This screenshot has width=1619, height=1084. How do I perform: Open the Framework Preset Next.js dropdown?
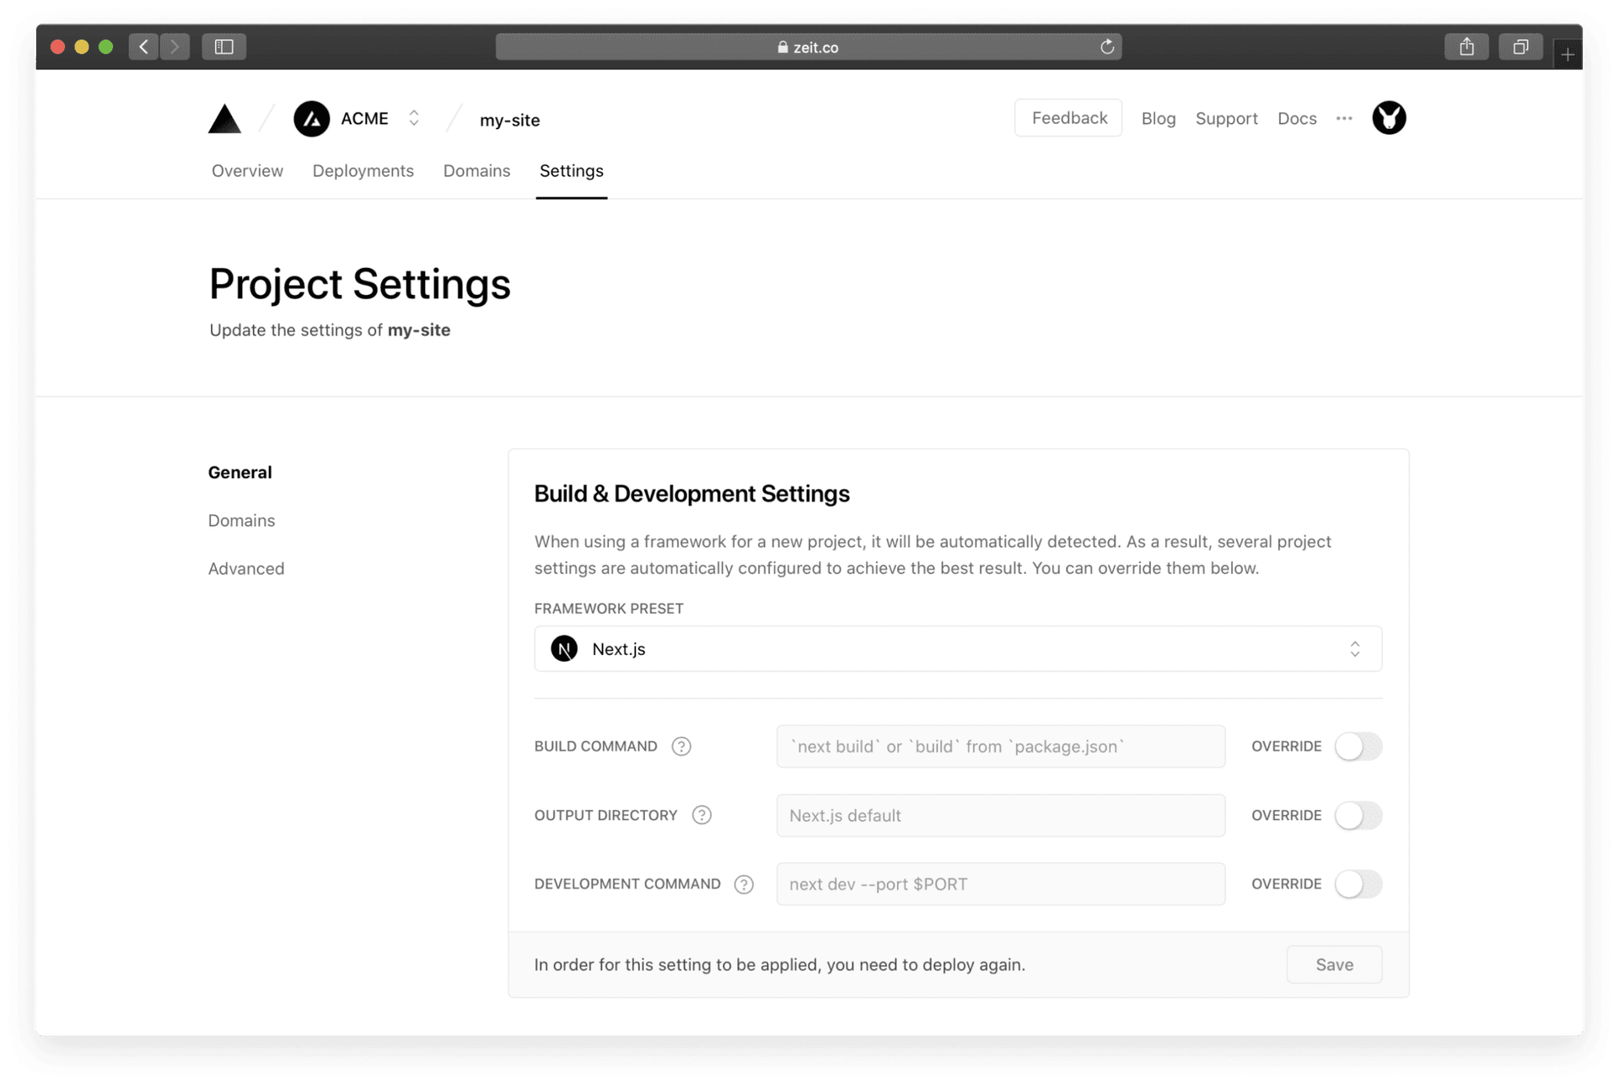click(957, 649)
